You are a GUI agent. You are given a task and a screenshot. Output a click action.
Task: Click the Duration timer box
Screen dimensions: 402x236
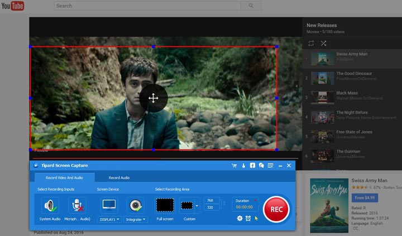(x=246, y=204)
